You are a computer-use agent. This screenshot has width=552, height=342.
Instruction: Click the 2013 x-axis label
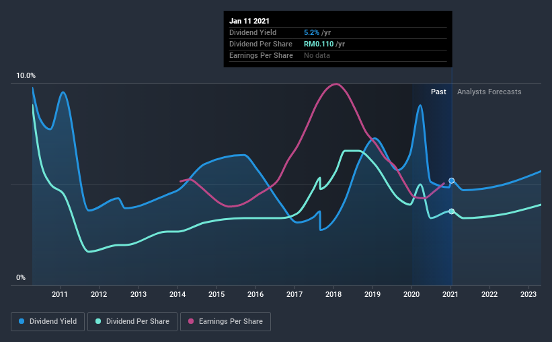pos(139,294)
